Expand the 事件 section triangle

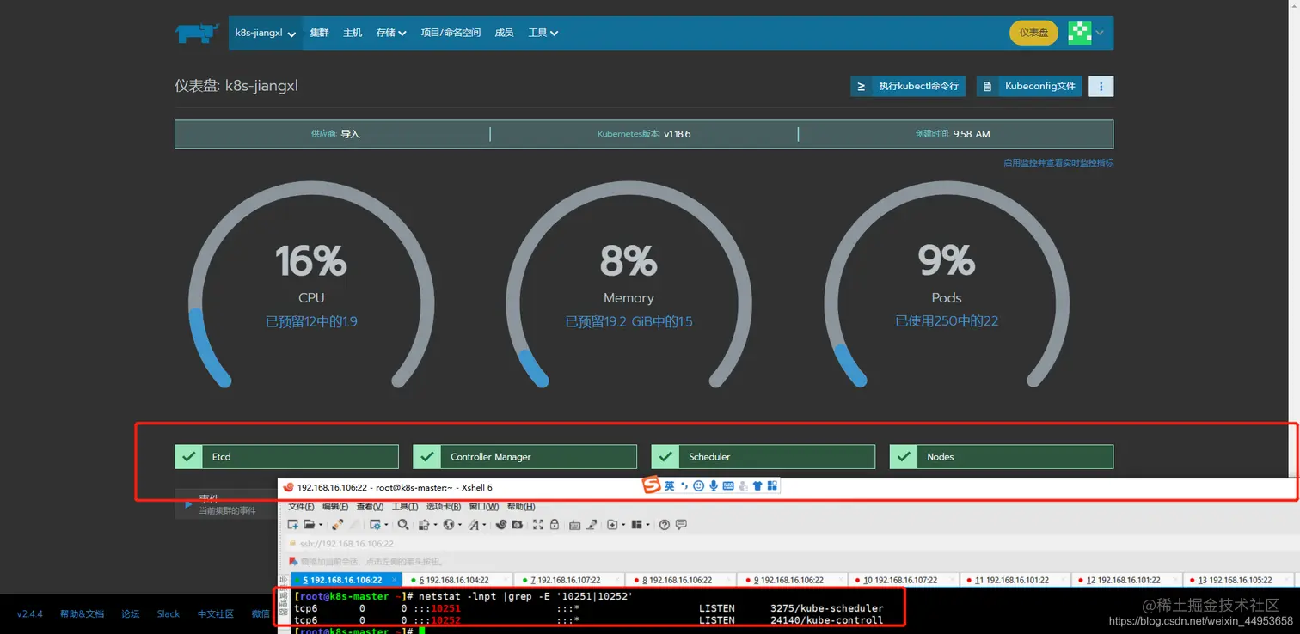[x=188, y=504]
